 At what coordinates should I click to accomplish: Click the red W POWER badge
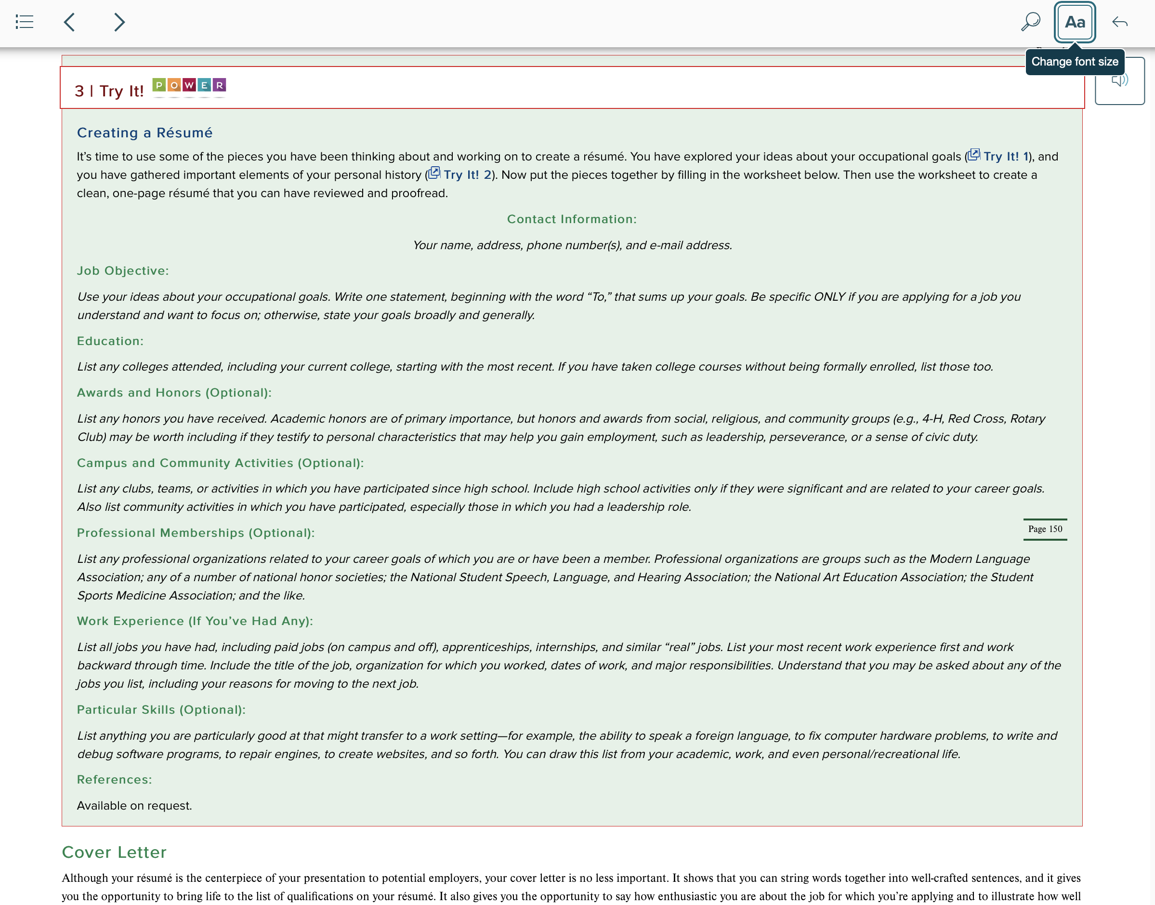(189, 85)
